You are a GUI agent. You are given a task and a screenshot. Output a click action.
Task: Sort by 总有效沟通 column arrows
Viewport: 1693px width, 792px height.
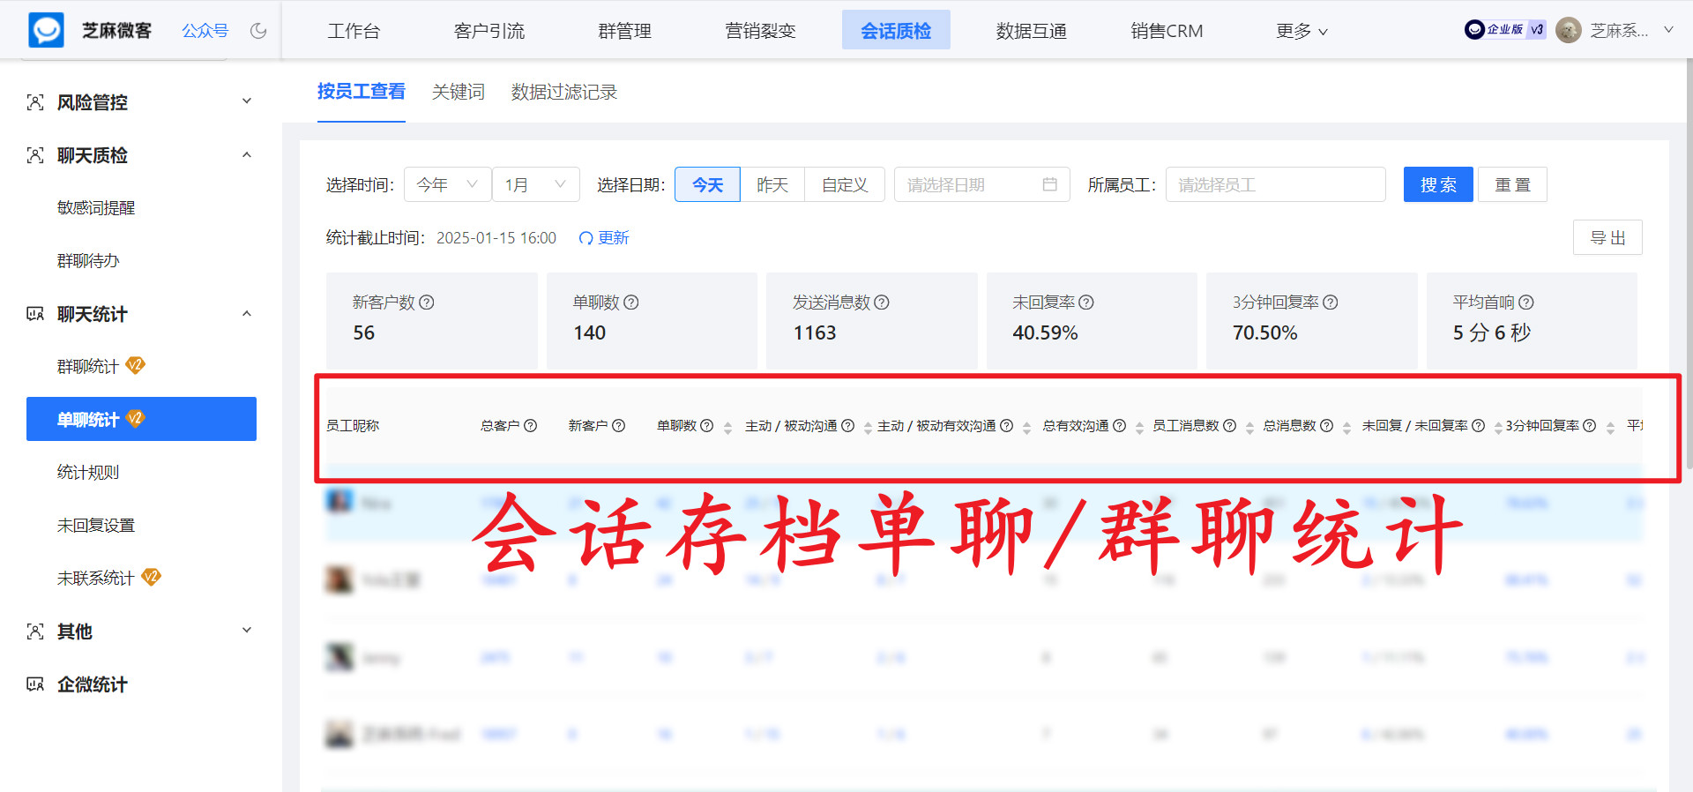tap(1139, 428)
